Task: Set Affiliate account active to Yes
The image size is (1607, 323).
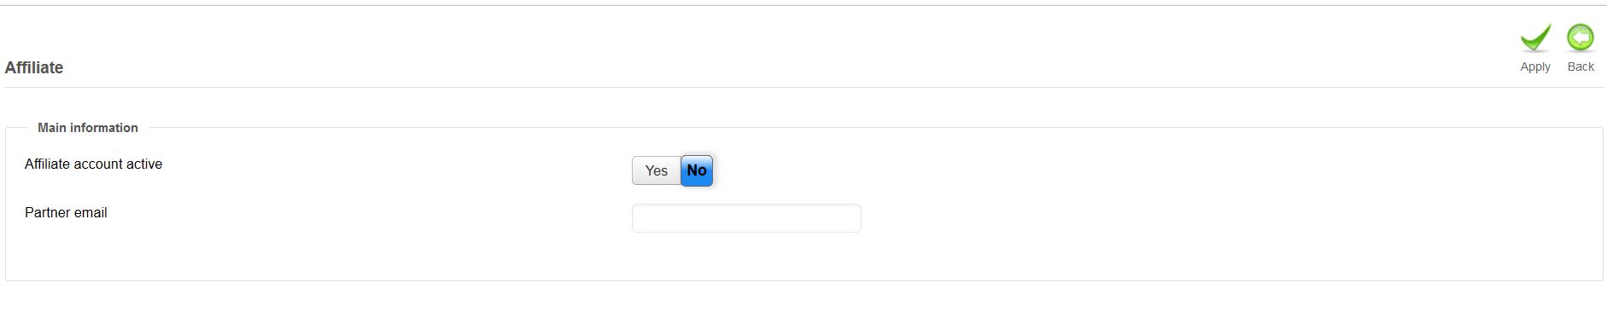Action: (x=656, y=170)
